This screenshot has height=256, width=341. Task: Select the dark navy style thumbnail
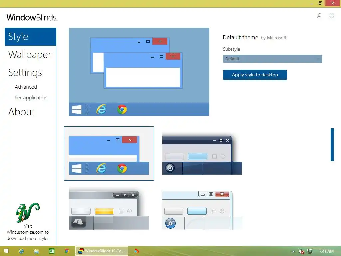pyautogui.click(x=202, y=153)
